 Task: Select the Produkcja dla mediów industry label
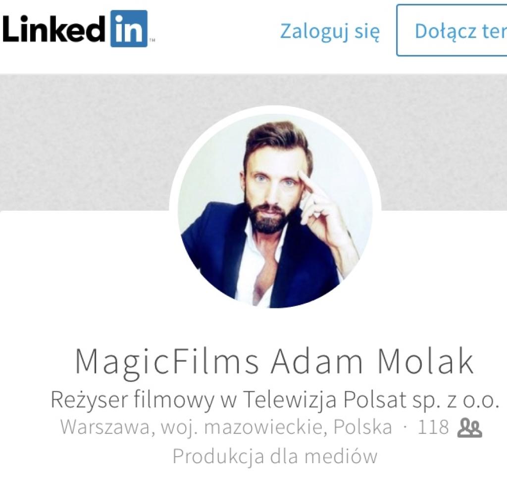coord(275,456)
